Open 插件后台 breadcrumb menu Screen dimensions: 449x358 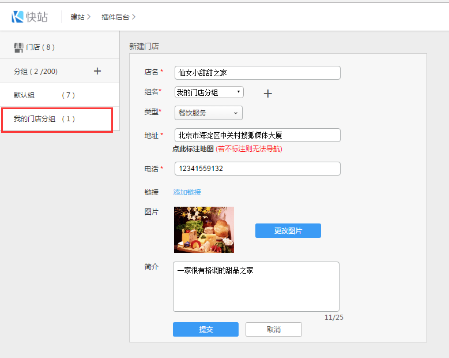[118, 17]
